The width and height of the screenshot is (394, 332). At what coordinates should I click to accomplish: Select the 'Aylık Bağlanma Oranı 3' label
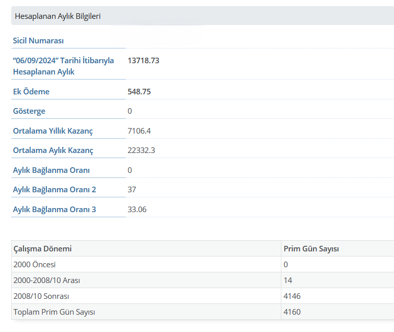coord(55,210)
